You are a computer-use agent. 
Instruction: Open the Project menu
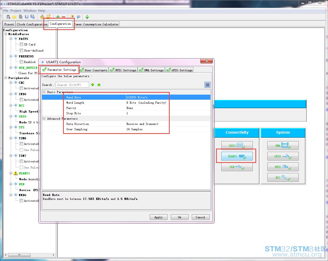coord(16,11)
